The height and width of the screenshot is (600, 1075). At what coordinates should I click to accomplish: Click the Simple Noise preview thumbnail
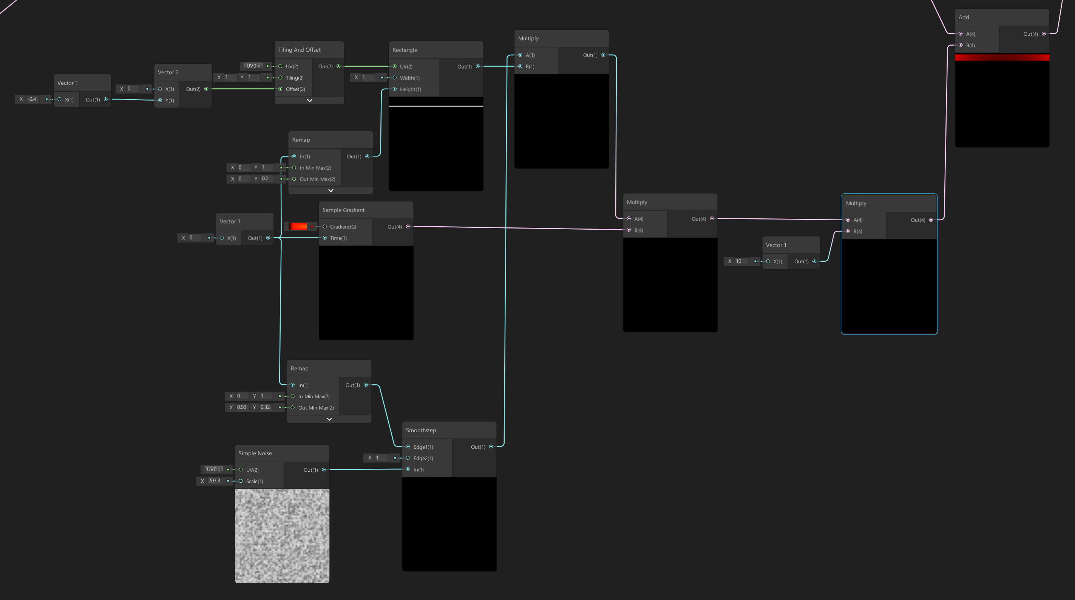(x=282, y=536)
